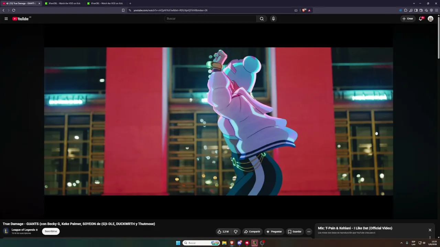The image size is (440, 247).
Task: Click the browser address bar URL
Action: (170, 10)
